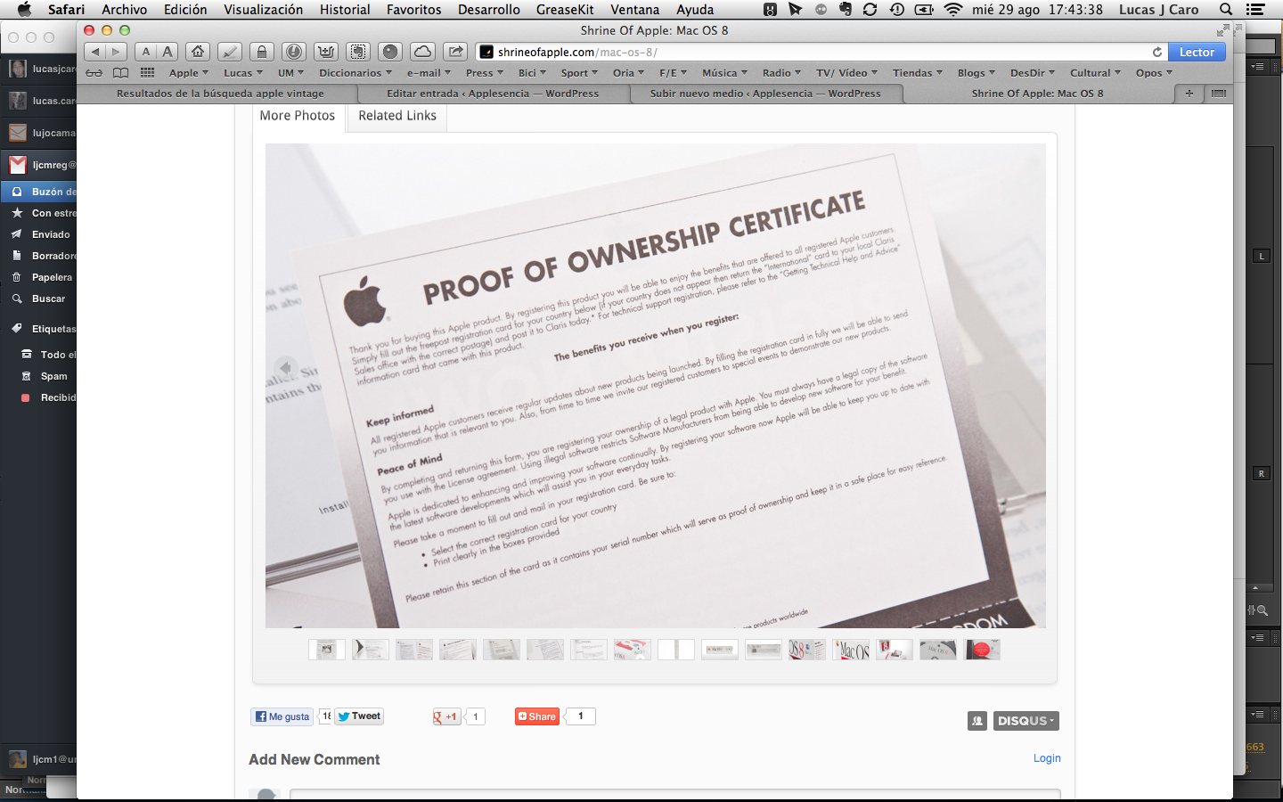Add a new tab with plus button
This screenshot has width=1283, height=802.
[1189, 94]
